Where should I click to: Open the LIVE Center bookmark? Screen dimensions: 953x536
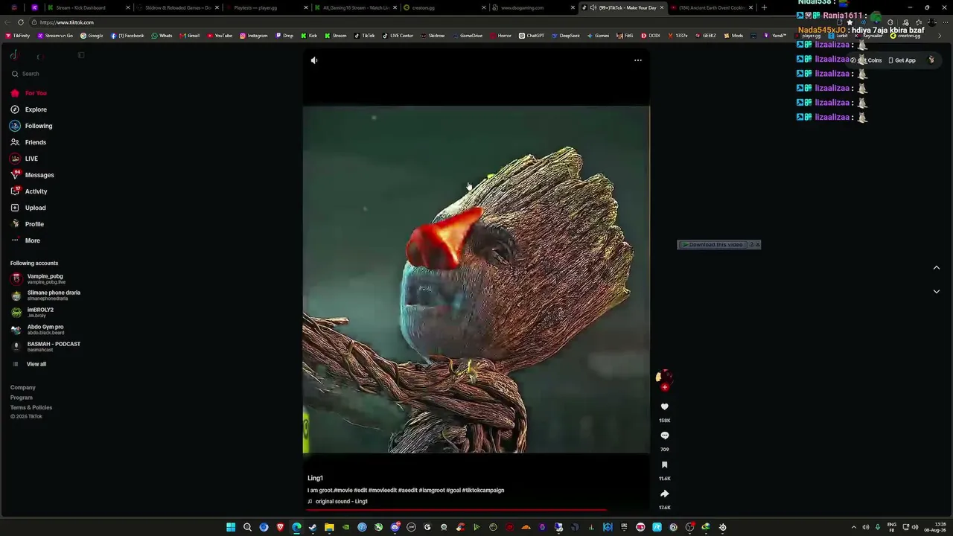coord(398,36)
